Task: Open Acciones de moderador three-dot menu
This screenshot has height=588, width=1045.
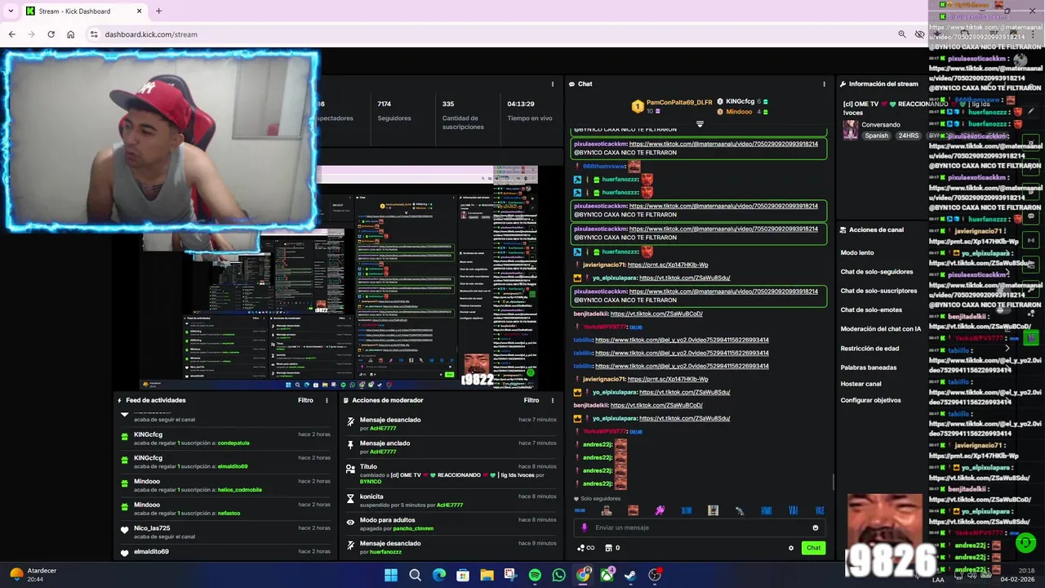Action: [x=552, y=400]
